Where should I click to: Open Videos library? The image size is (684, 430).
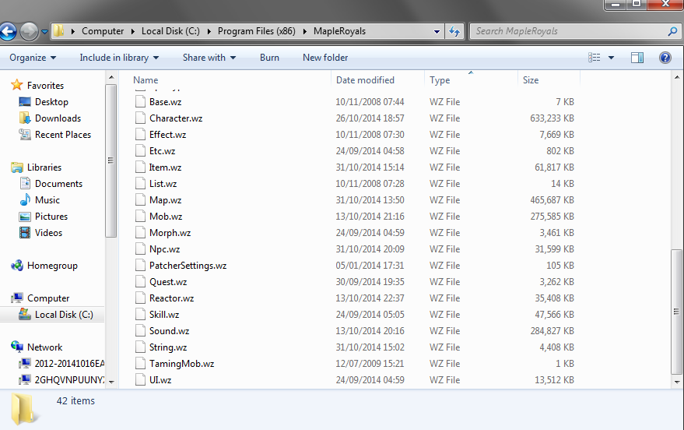point(48,233)
